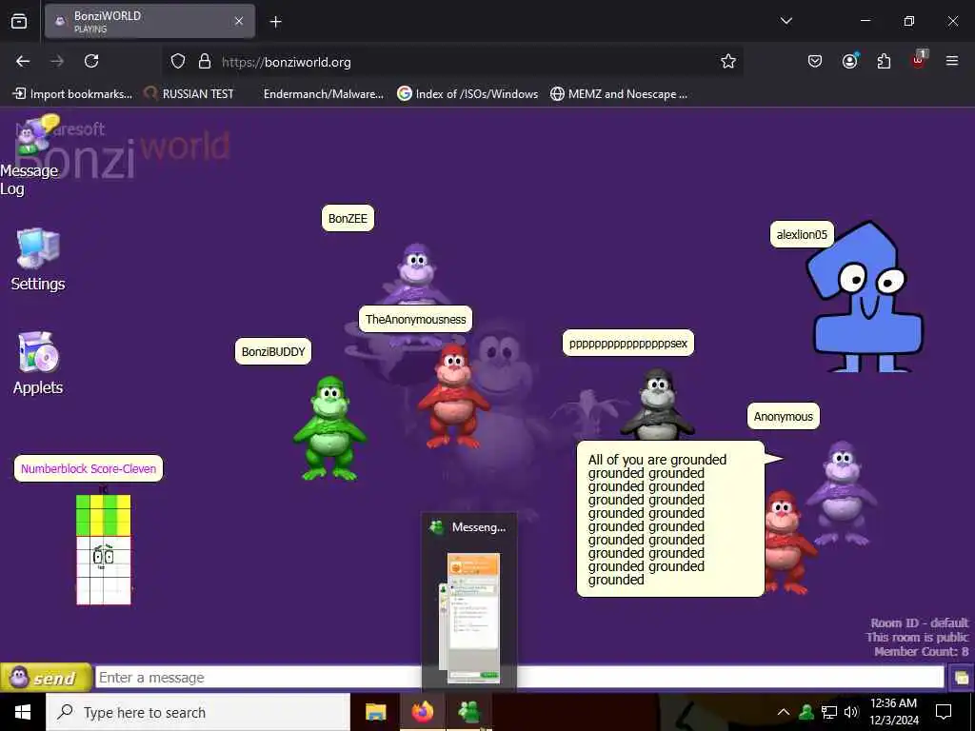Open the notification center icon
Image resolution: width=975 pixels, height=731 pixels.
pos(944,712)
